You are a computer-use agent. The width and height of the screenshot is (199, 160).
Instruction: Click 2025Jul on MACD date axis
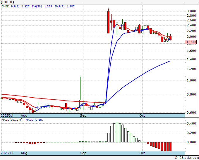[x=7, y=153]
